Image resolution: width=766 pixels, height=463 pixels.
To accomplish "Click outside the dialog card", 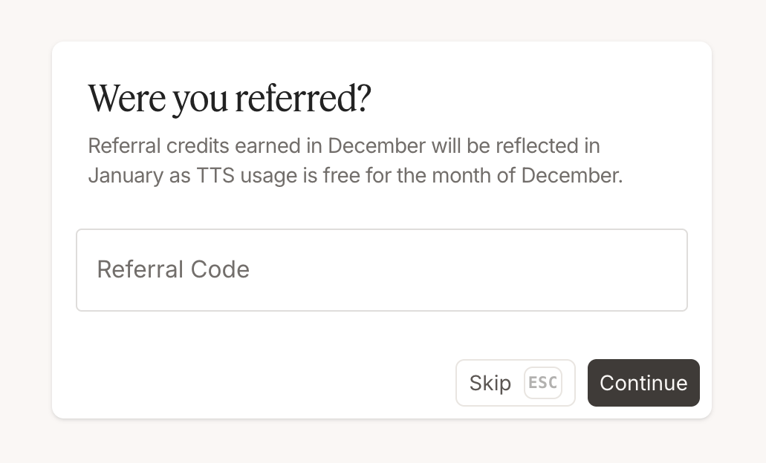I will point(383,445).
